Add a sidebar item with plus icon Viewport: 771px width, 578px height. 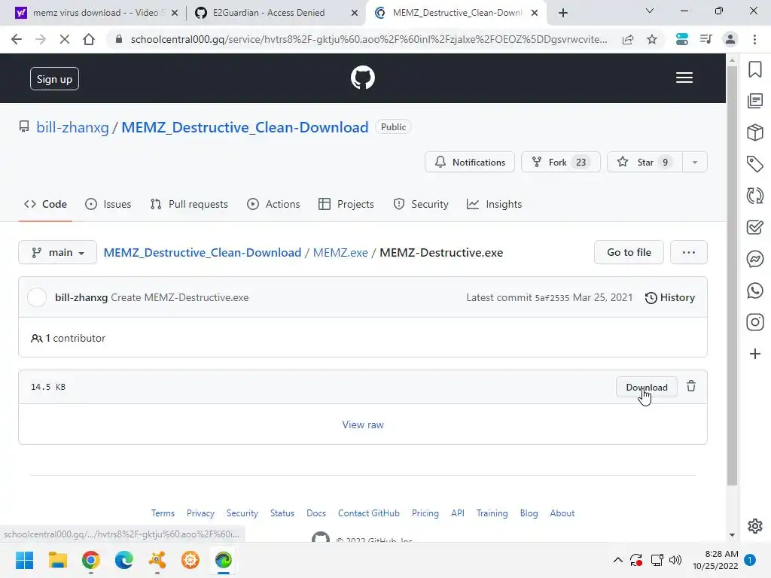(x=755, y=354)
